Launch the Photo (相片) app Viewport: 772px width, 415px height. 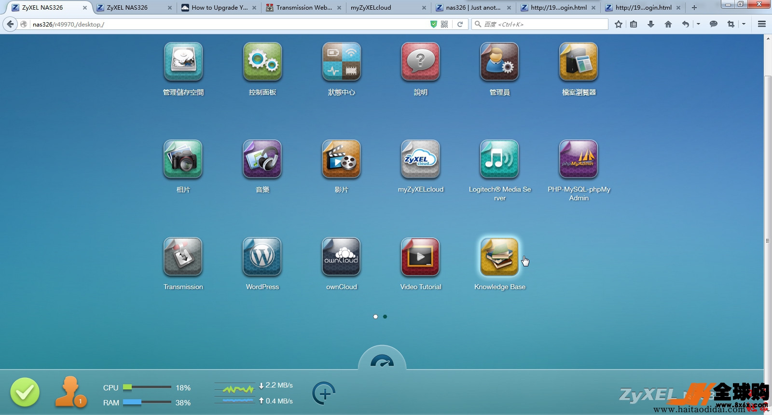(x=183, y=159)
